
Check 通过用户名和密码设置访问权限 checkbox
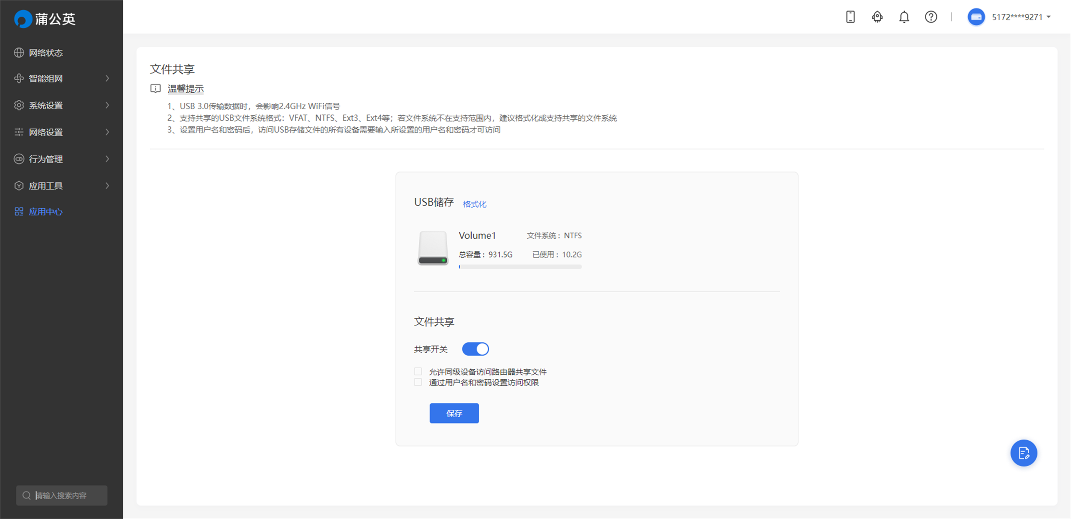click(x=418, y=382)
